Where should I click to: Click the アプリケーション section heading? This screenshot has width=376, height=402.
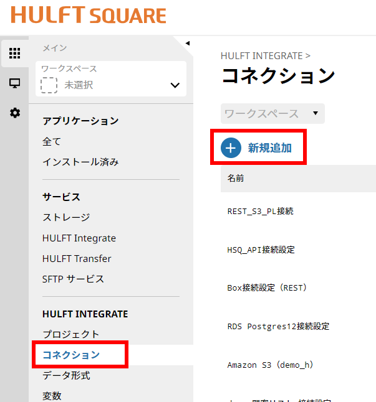pos(80,121)
